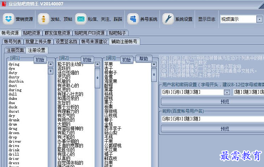Screen dimensions: 264x167
Task: Click 初始 button for 词2 list
Action: pos(87,60)
